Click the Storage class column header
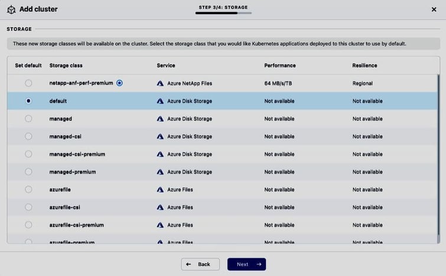Image resolution: width=446 pixels, height=276 pixels. (x=66, y=66)
